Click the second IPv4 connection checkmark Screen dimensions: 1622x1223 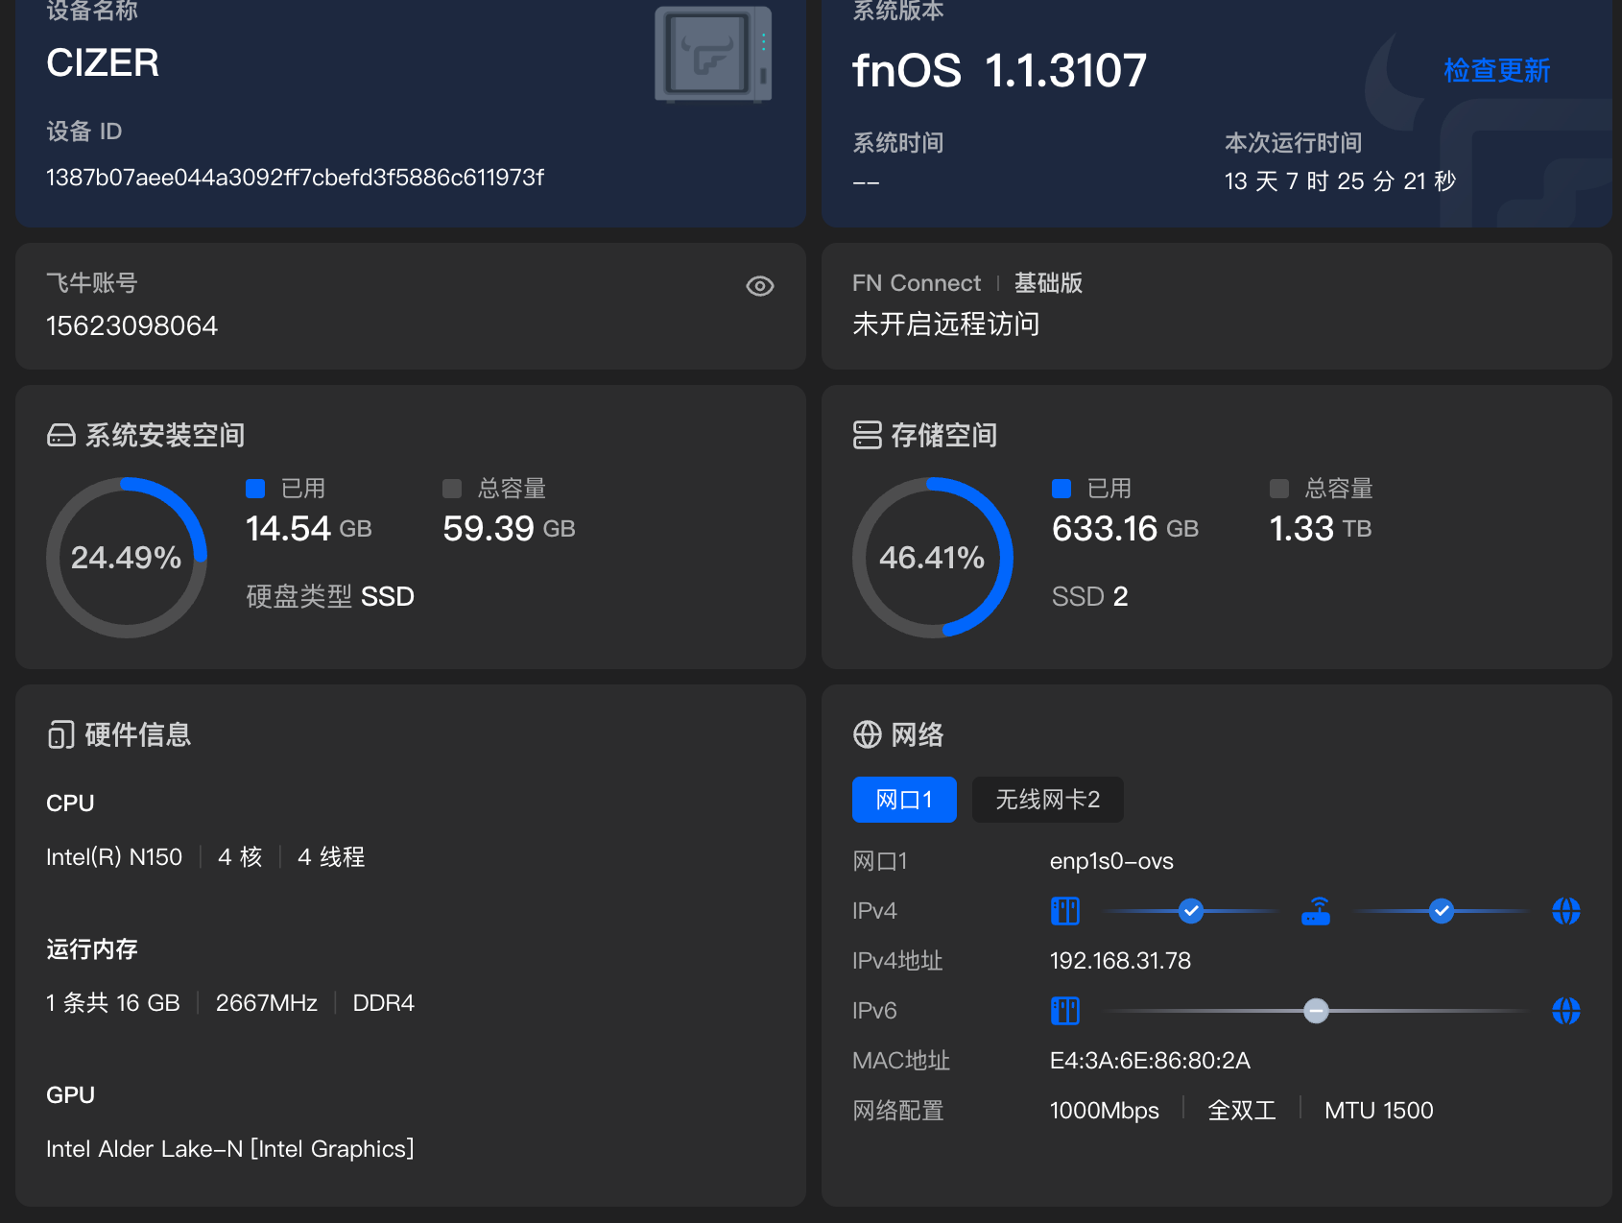(1441, 911)
